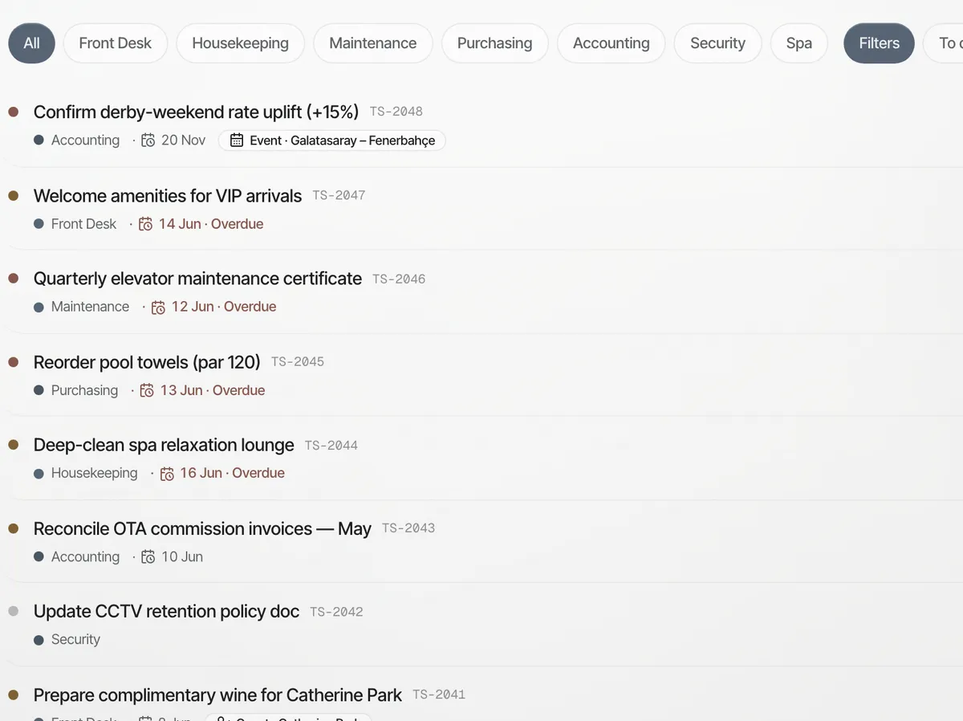Click task ID TS-2047
The width and height of the screenshot is (963, 721).
tap(339, 195)
